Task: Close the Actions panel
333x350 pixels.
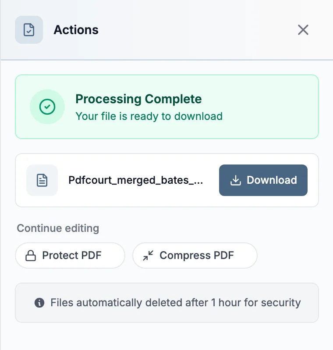Action: [303, 30]
